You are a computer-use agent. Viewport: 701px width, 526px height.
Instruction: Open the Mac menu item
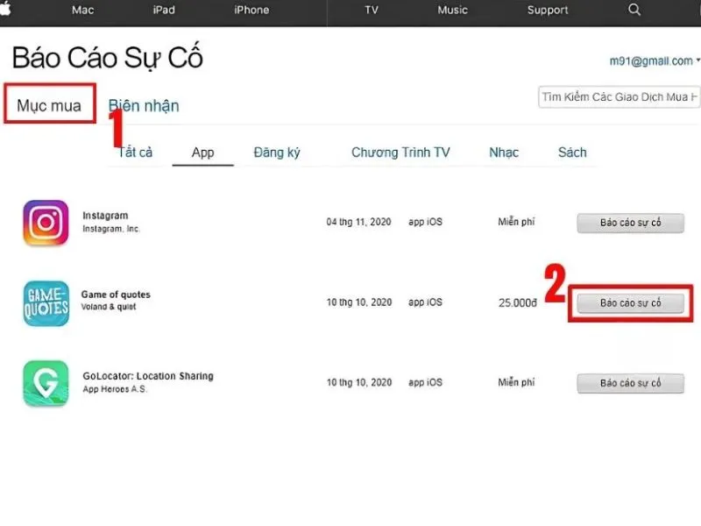tap(82, 10)
